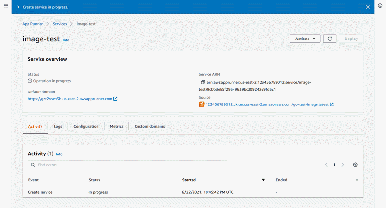This screenshot has width=386, height=208.
Task: Navigate to Services in the breadcrumb
Action: coord(60,24)
